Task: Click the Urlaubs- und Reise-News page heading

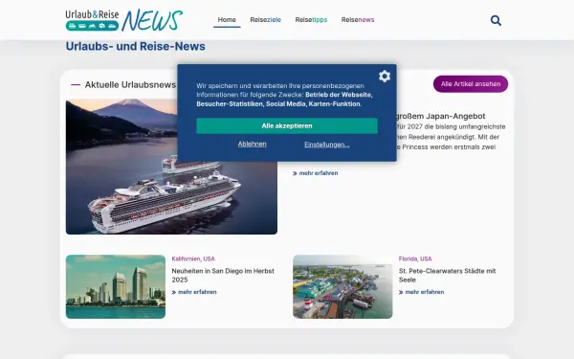Action: (x=136, y=47)
